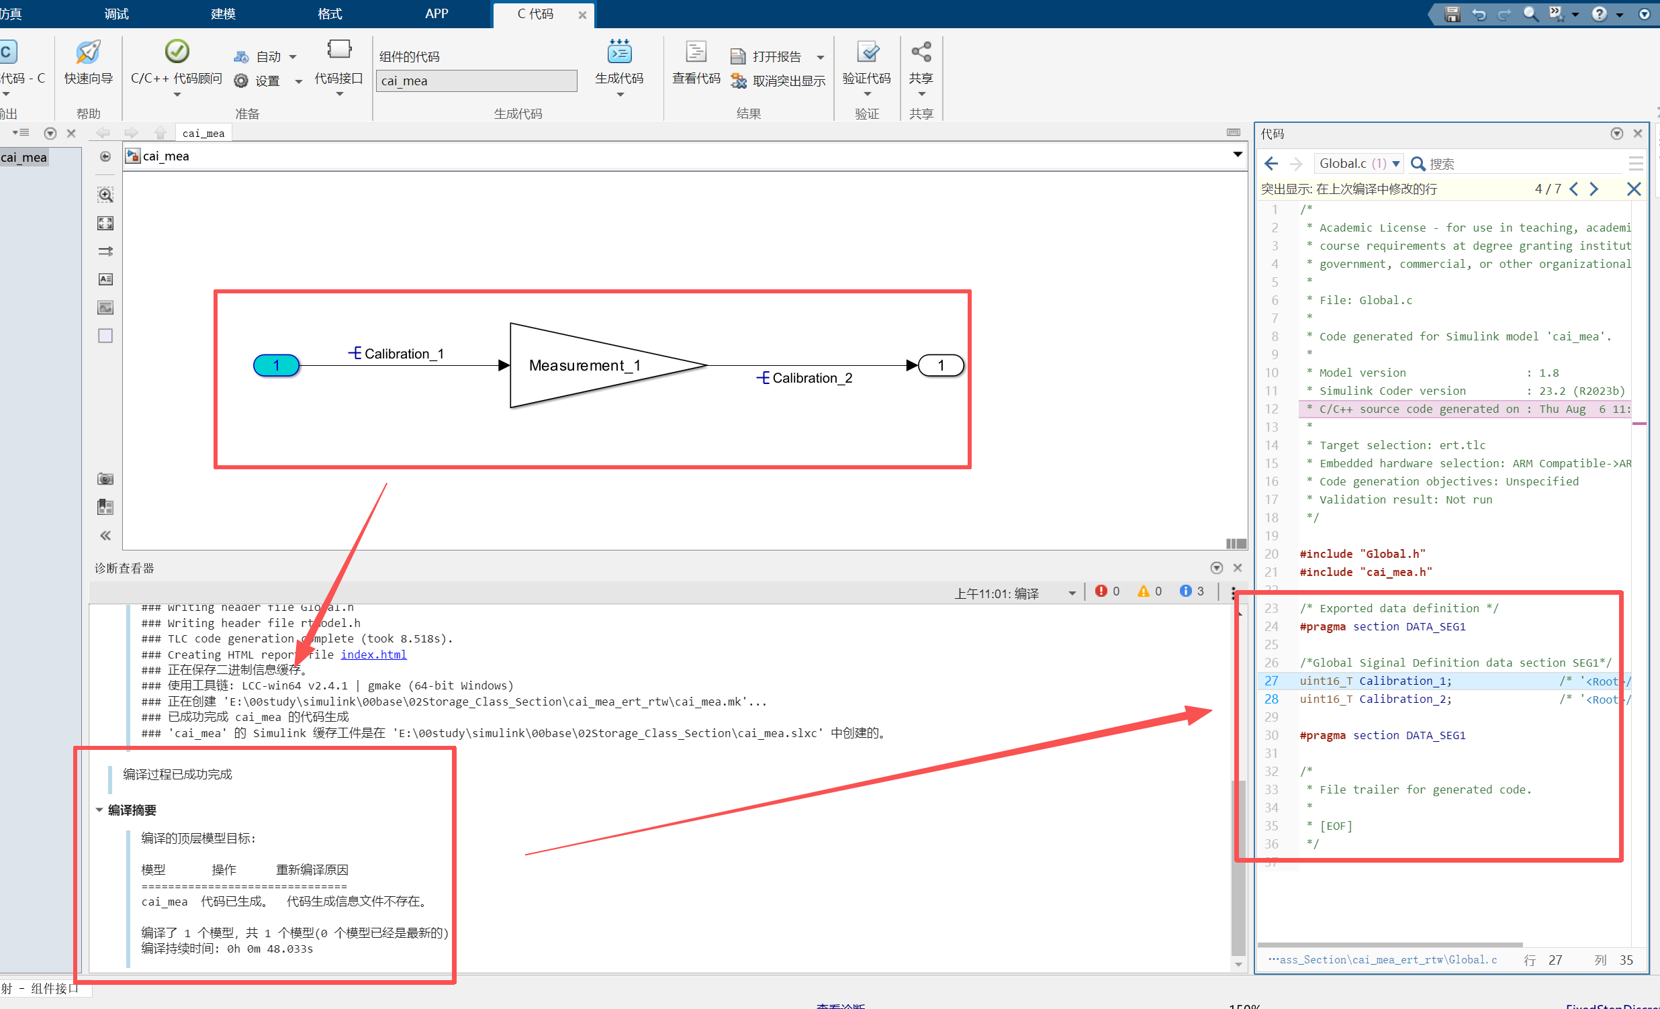Image resolution: width=1660 pixels, height=1009 pixels.
Task: Click fit to view palette tool
Action: click(105, 223)
